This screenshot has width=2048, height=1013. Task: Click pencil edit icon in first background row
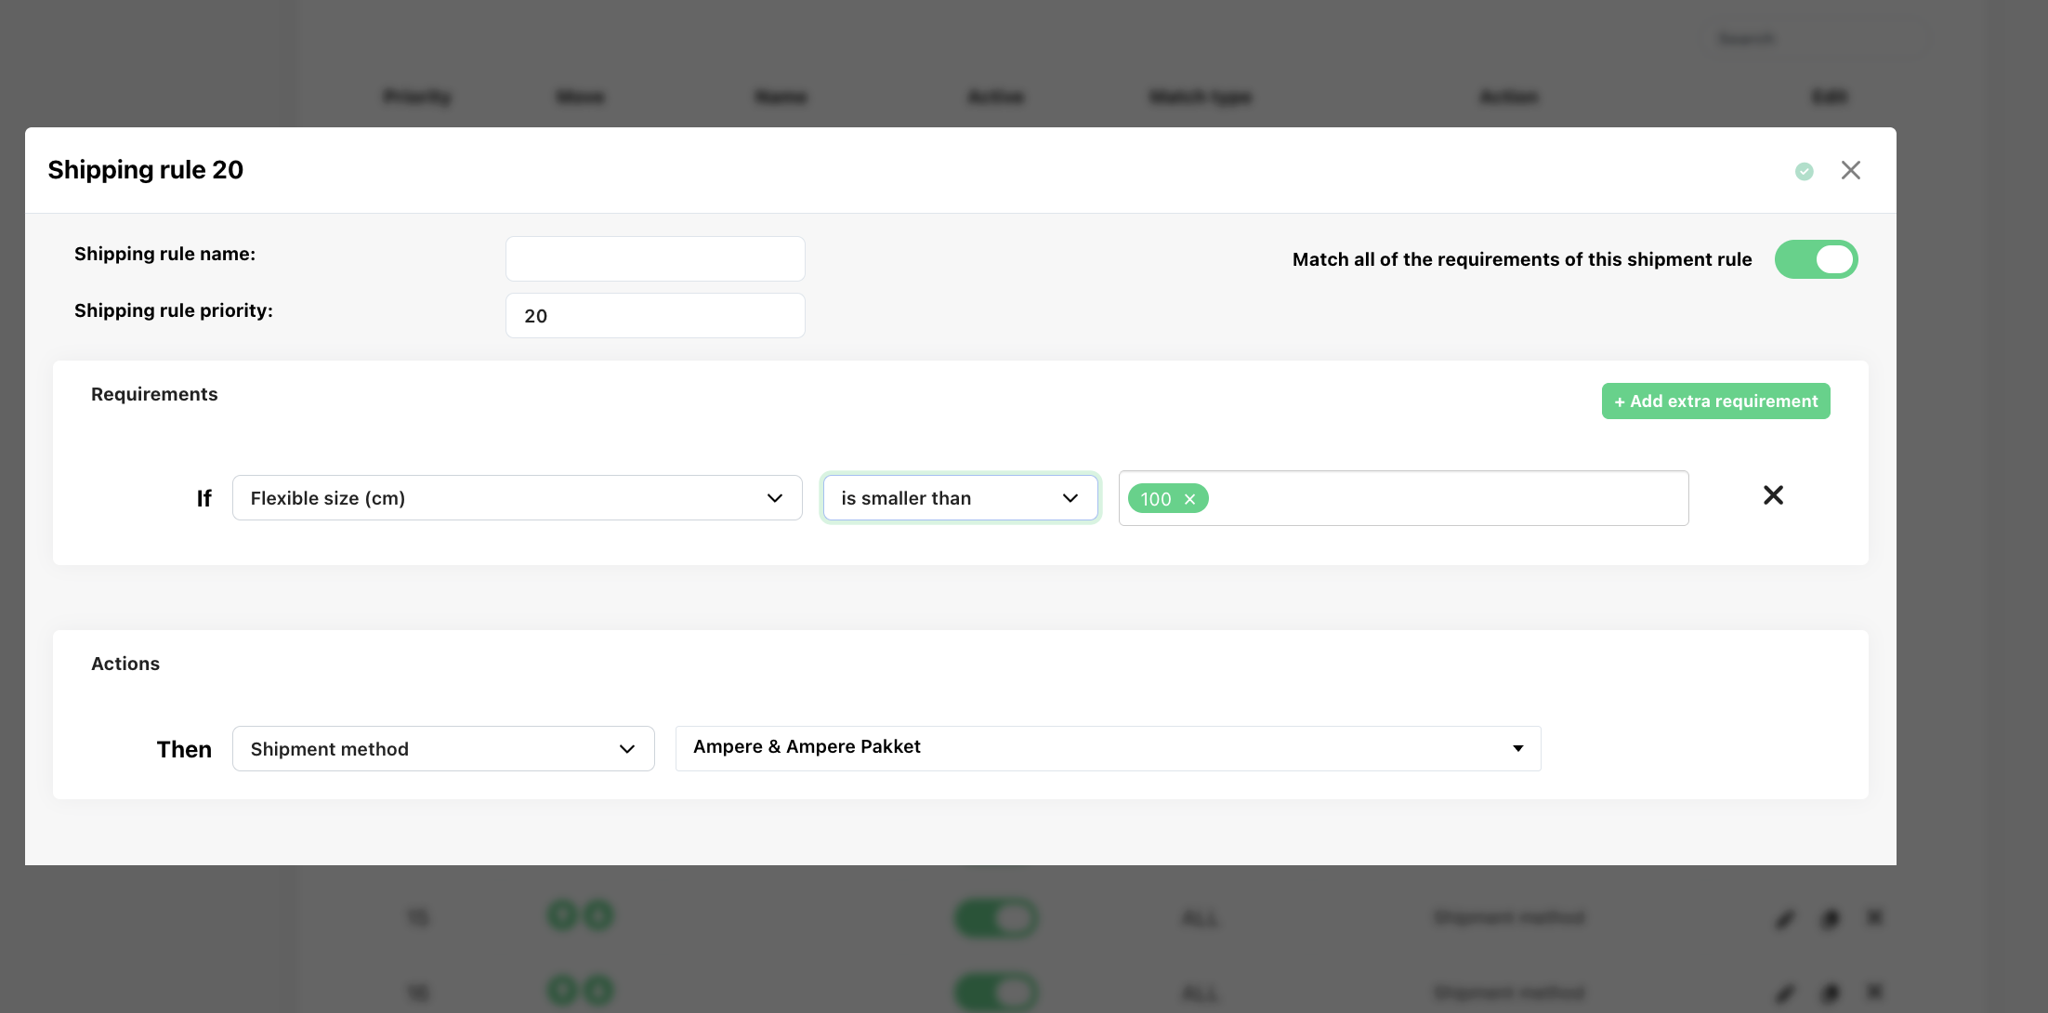click(x=1785, y=919)
